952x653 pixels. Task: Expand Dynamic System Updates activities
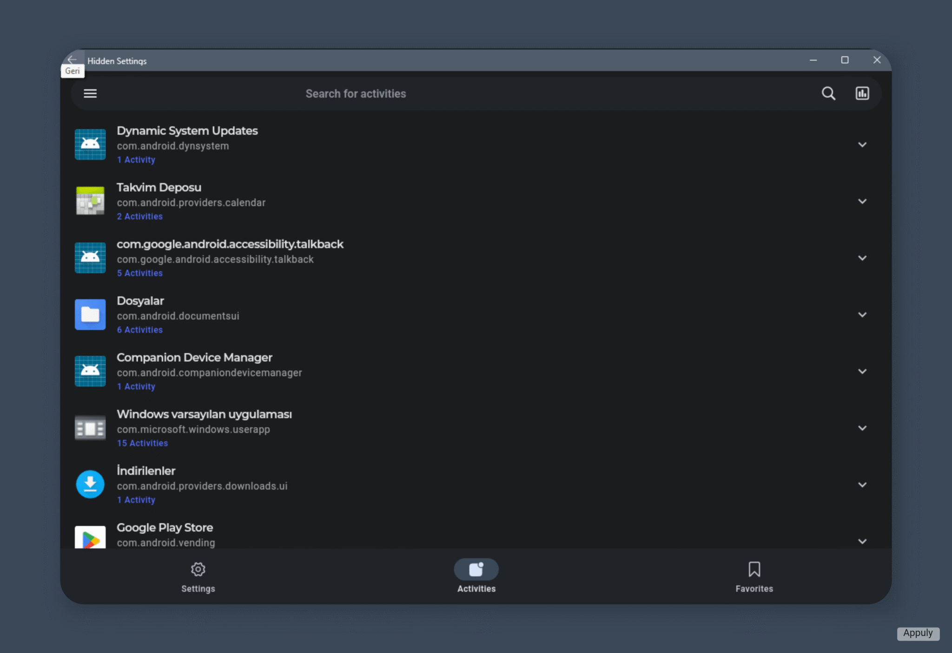click(x=862, y=145)
